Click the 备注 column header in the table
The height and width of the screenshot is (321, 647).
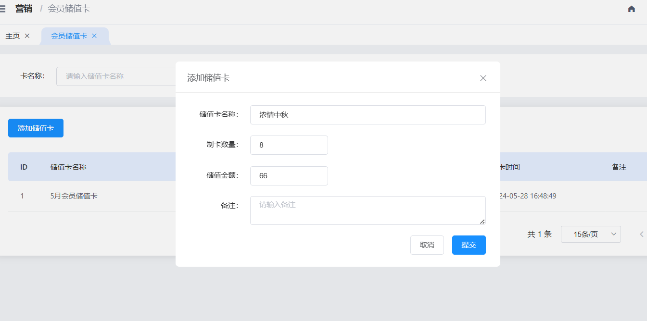(619, 167)
